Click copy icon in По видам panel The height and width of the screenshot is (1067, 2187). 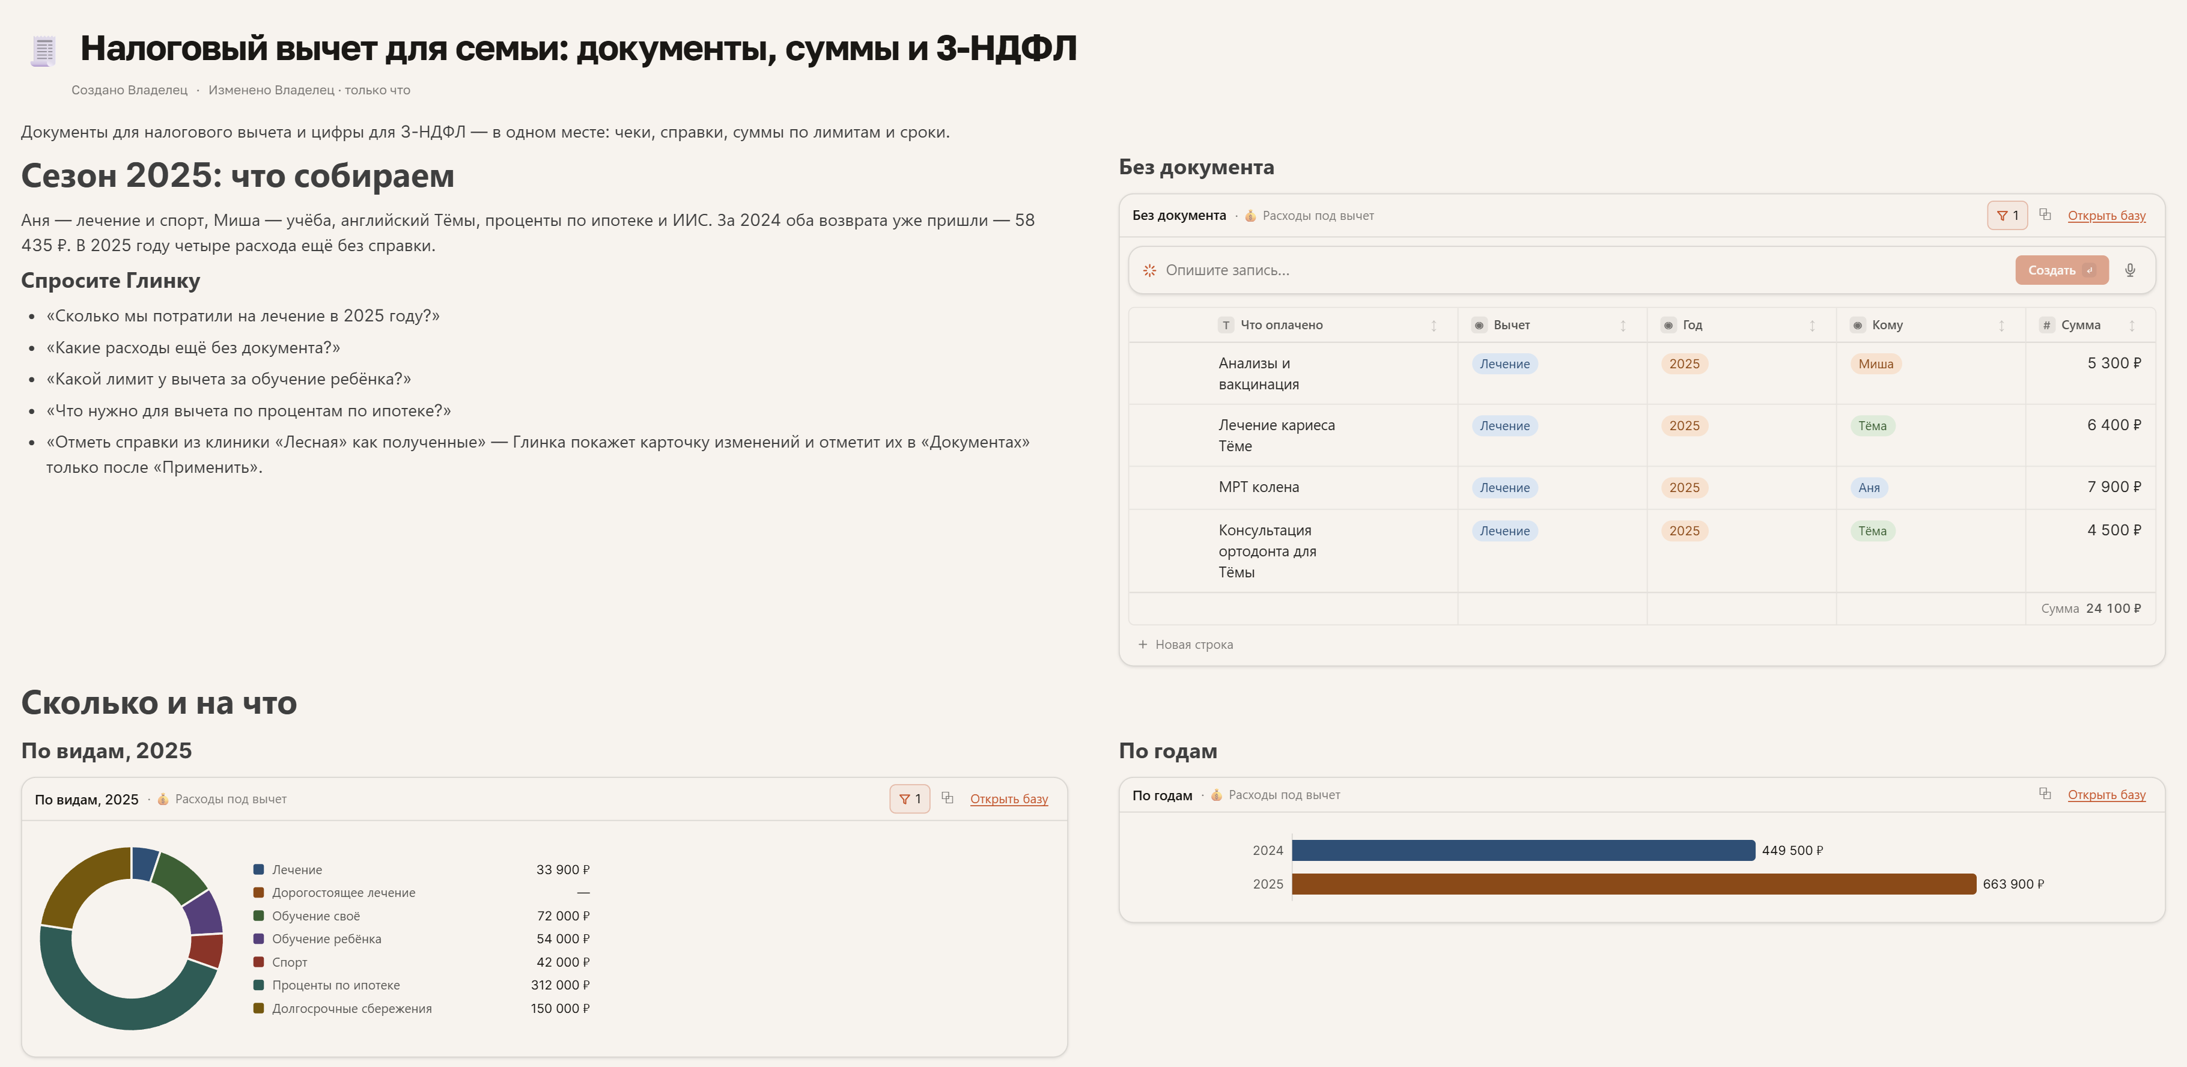(947, 798)
